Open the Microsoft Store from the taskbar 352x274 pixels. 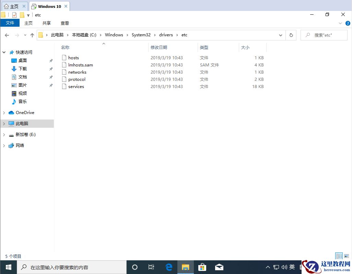[202, 267]
